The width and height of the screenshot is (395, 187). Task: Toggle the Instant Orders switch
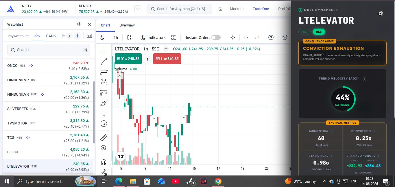[x=216, y=37]
